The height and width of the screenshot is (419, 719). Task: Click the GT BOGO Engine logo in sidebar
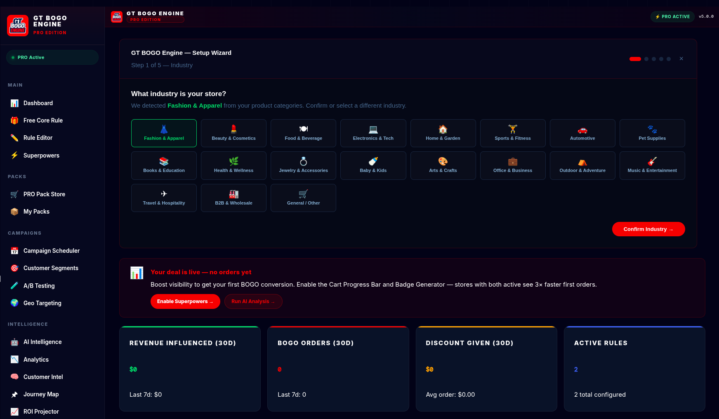[18, 26]
